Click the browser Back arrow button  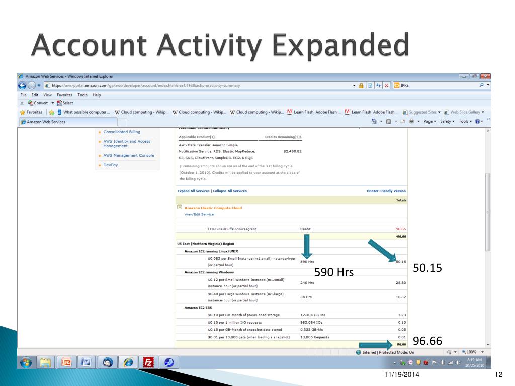click(x=22, y=85)
